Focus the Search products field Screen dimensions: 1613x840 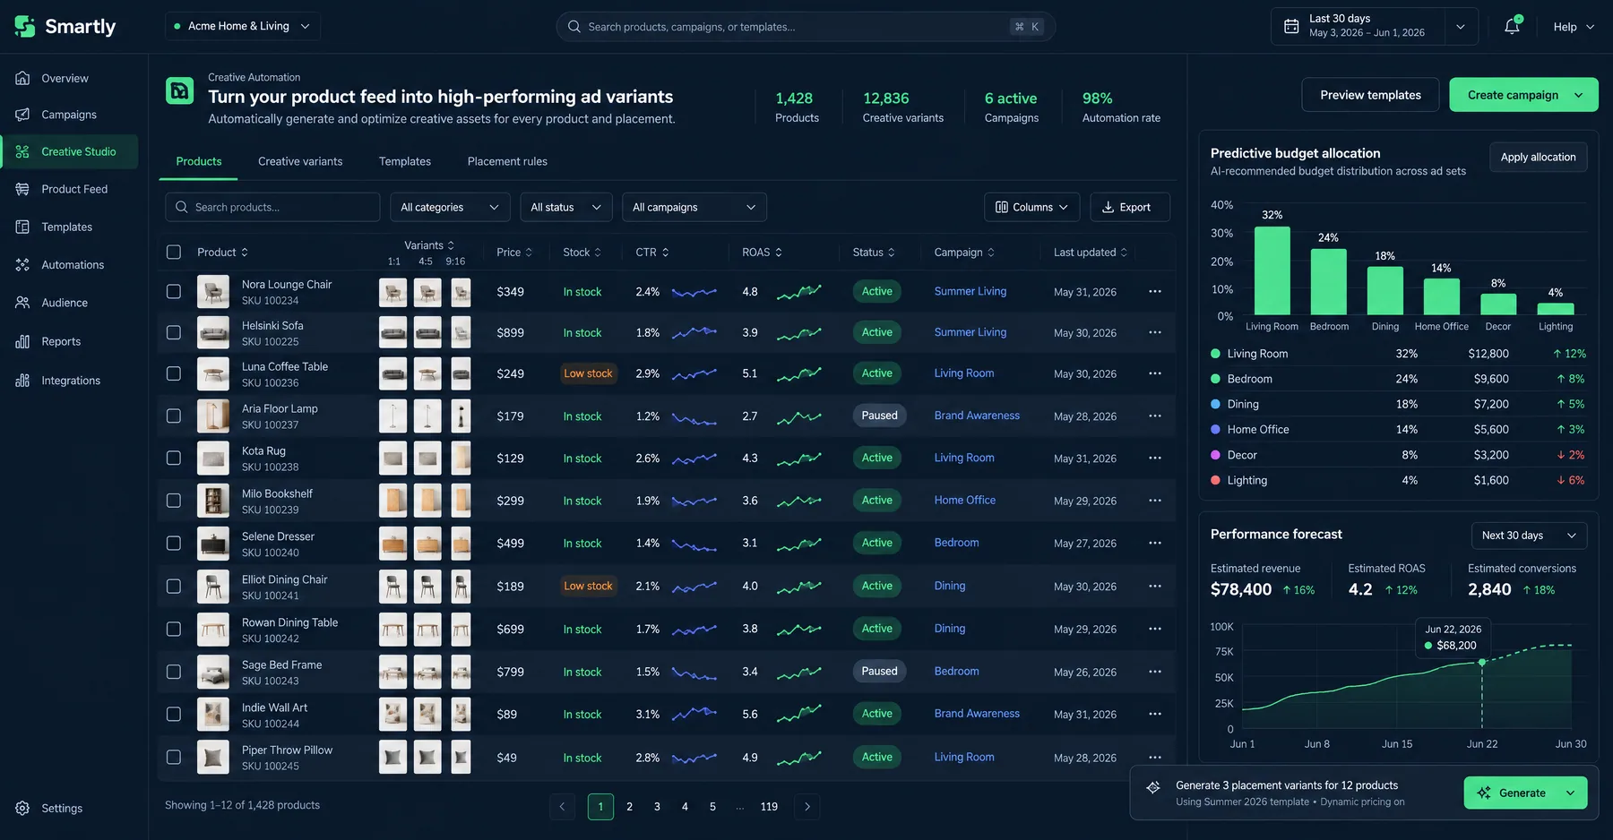[x=272, y=207]
